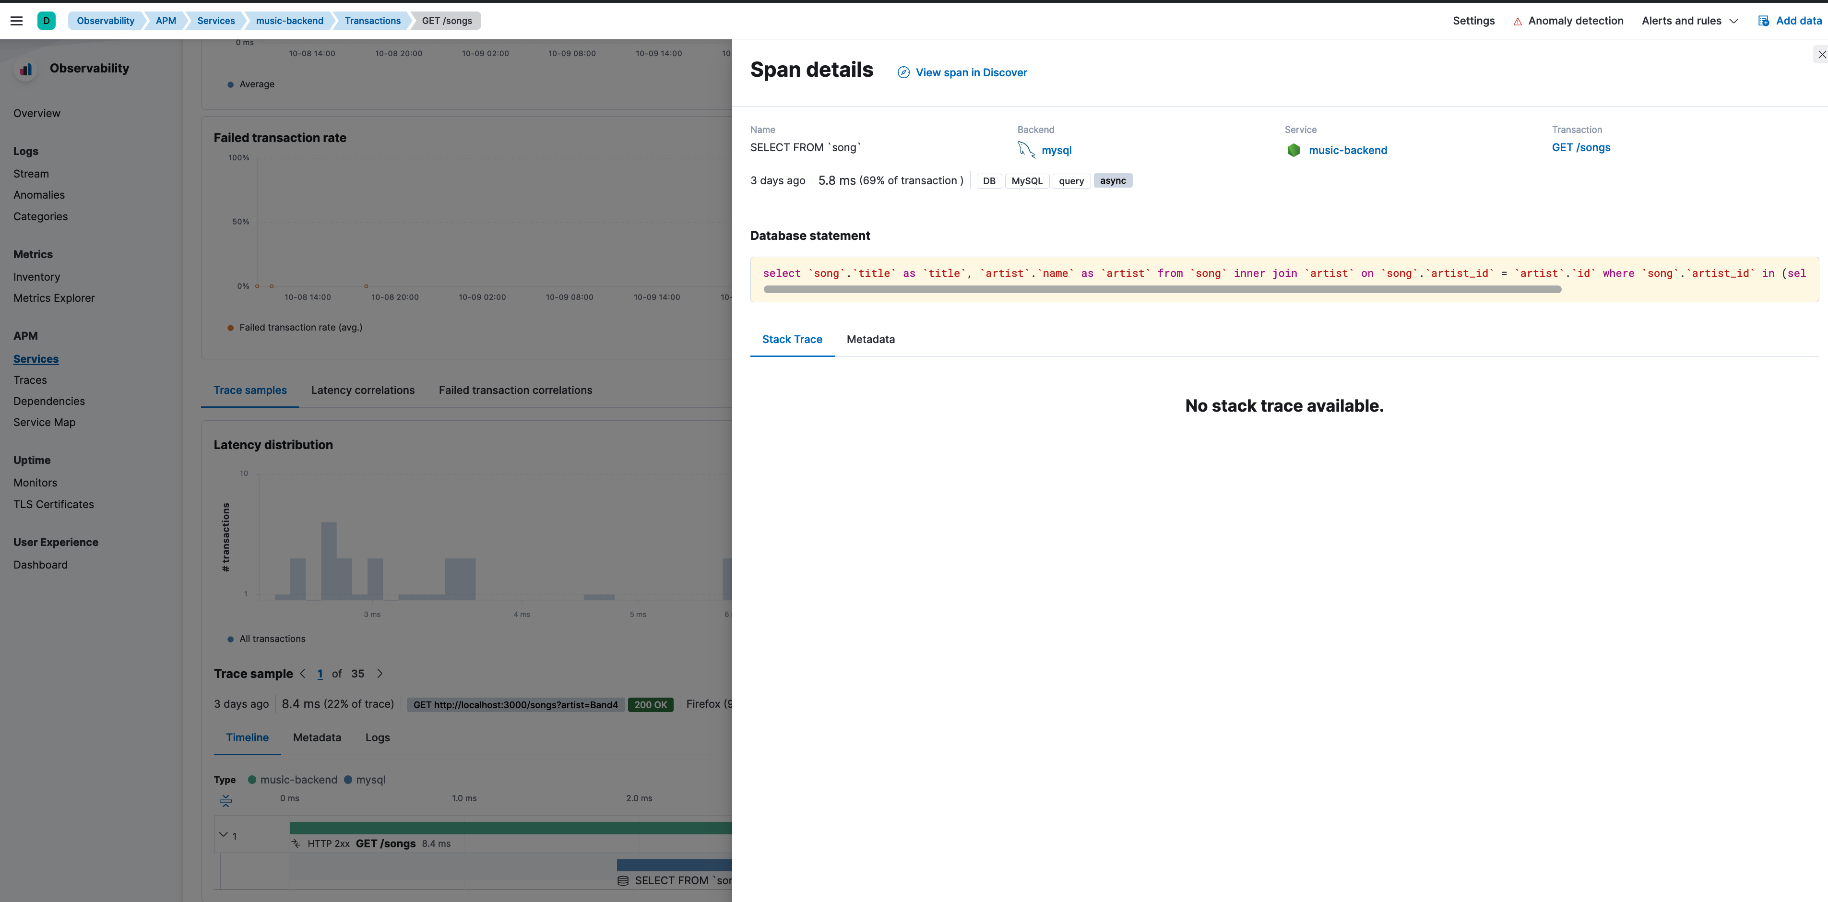Switch to the Stack Trace tab

click(x=792, y=339)
